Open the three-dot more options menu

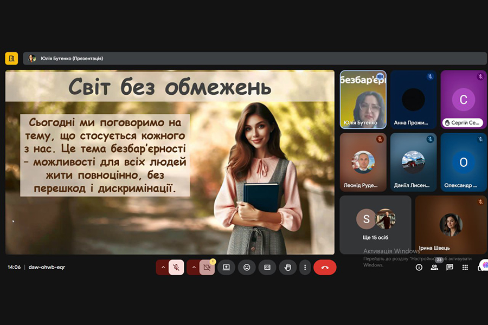tap(305, 267)
